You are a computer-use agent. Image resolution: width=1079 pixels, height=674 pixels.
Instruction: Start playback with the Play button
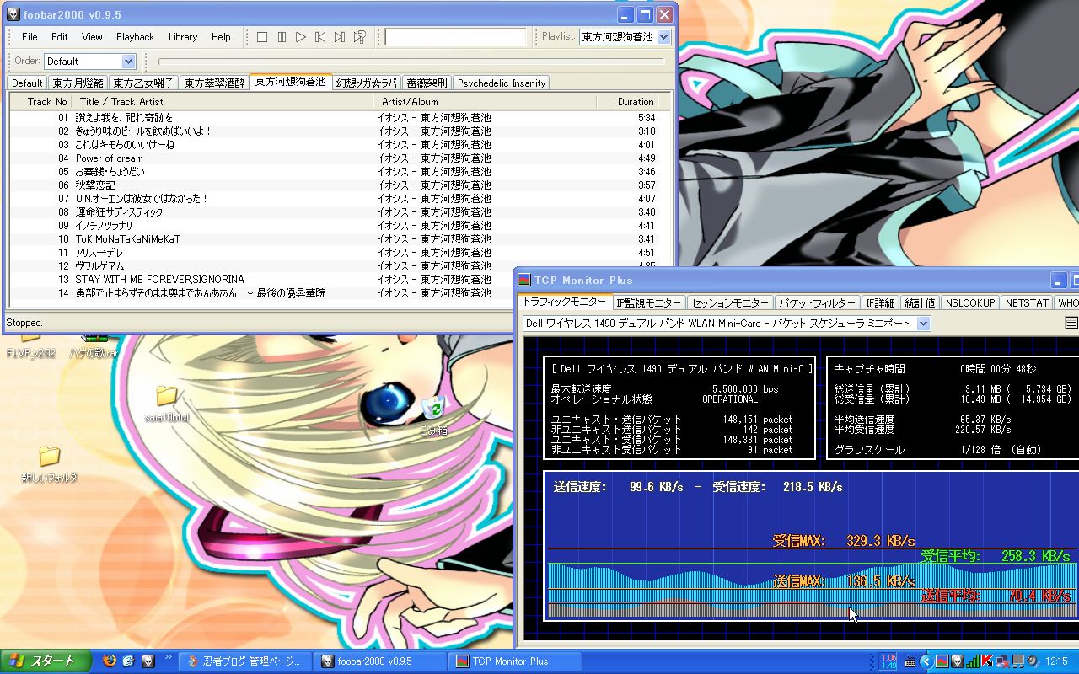[x=301, y=37]
